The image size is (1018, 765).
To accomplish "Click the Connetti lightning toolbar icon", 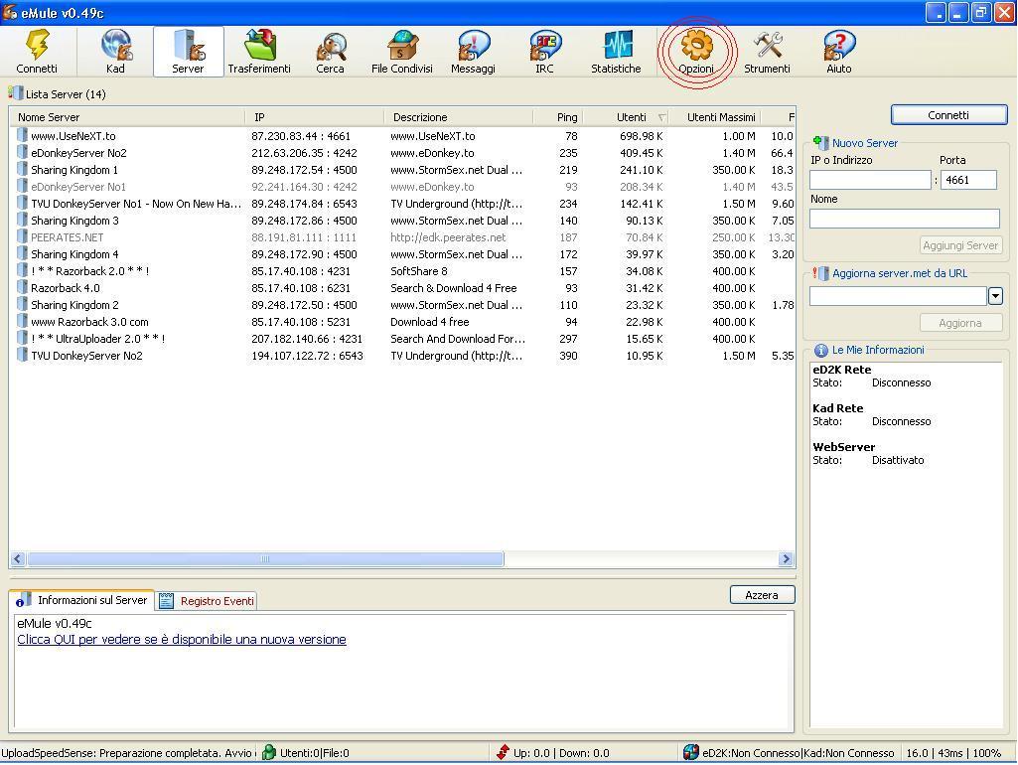I will [x=37, y=52].
